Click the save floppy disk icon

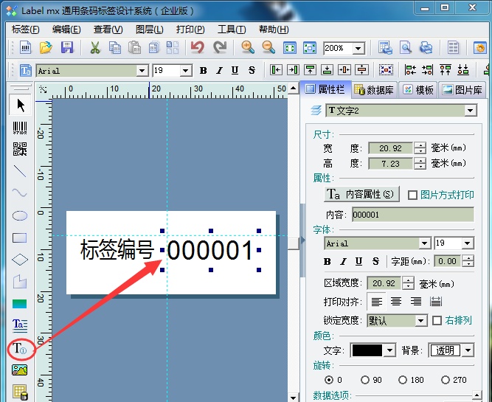tap(67, 48)
